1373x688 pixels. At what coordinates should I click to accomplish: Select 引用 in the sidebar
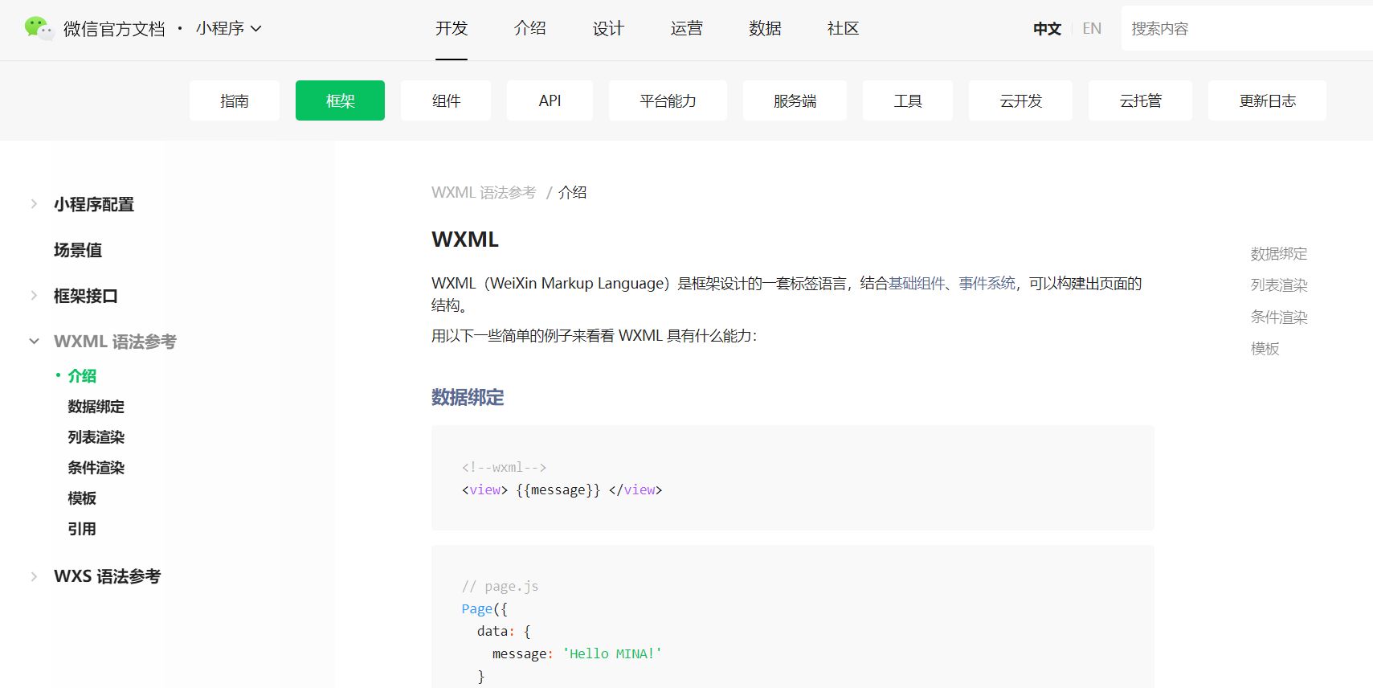pos(82,529)
